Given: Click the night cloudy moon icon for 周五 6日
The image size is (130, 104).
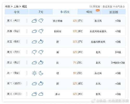Looking at the screenshot, I should tap(41, 41).
